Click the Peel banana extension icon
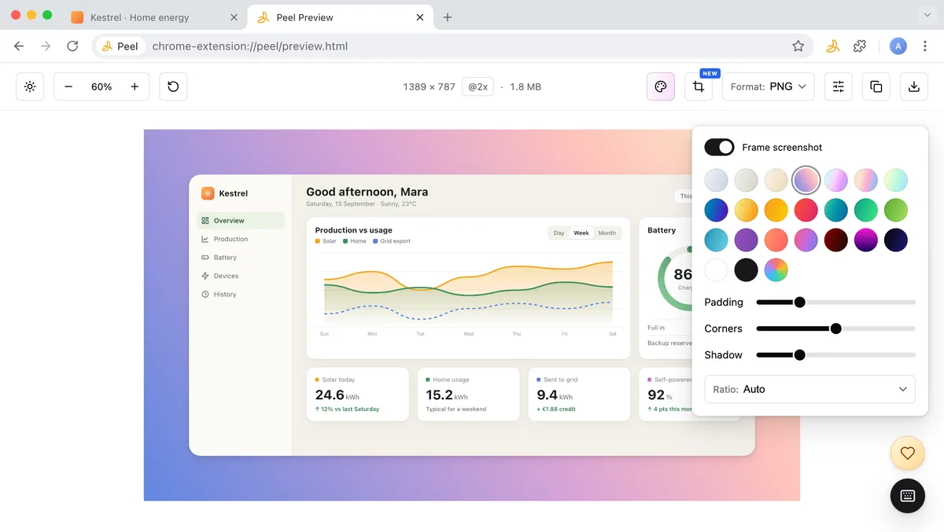The image size is (944, 532). click(x=832, y=46)
